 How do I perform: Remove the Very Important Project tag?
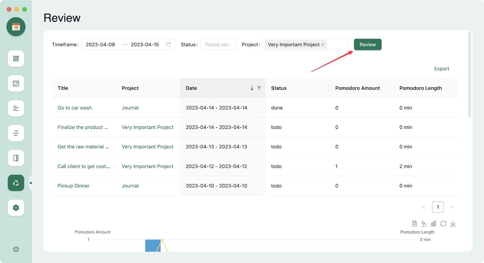click(323, 45)
